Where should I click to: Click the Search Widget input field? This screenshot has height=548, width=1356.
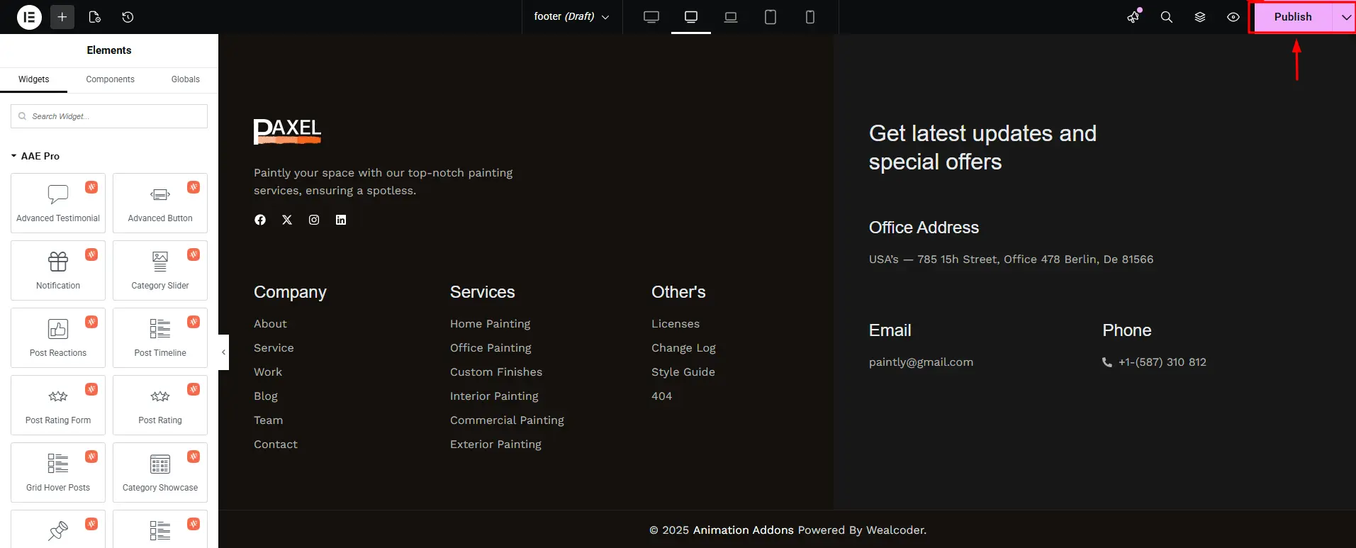109,116
